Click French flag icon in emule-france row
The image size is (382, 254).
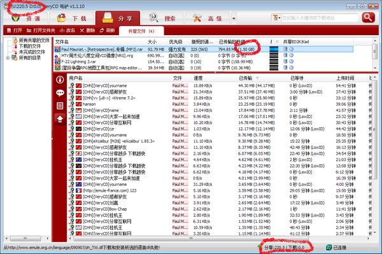(78, 190)
